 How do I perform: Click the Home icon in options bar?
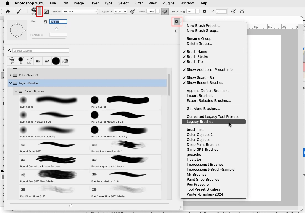(8, 12)
